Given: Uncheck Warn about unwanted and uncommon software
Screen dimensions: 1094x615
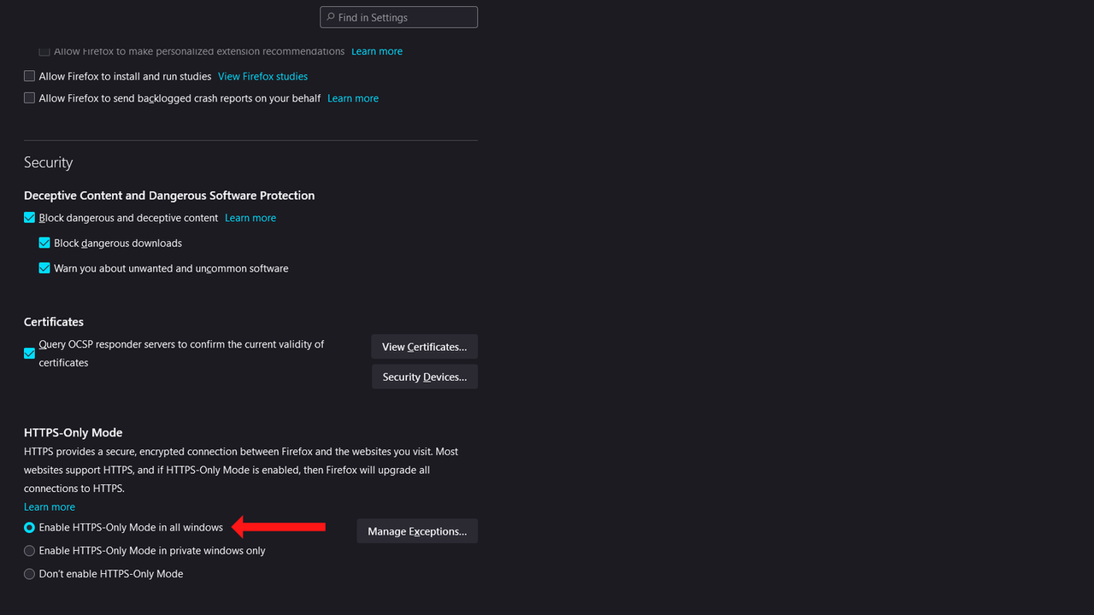Looking at the screenshot, I should 44,268.
